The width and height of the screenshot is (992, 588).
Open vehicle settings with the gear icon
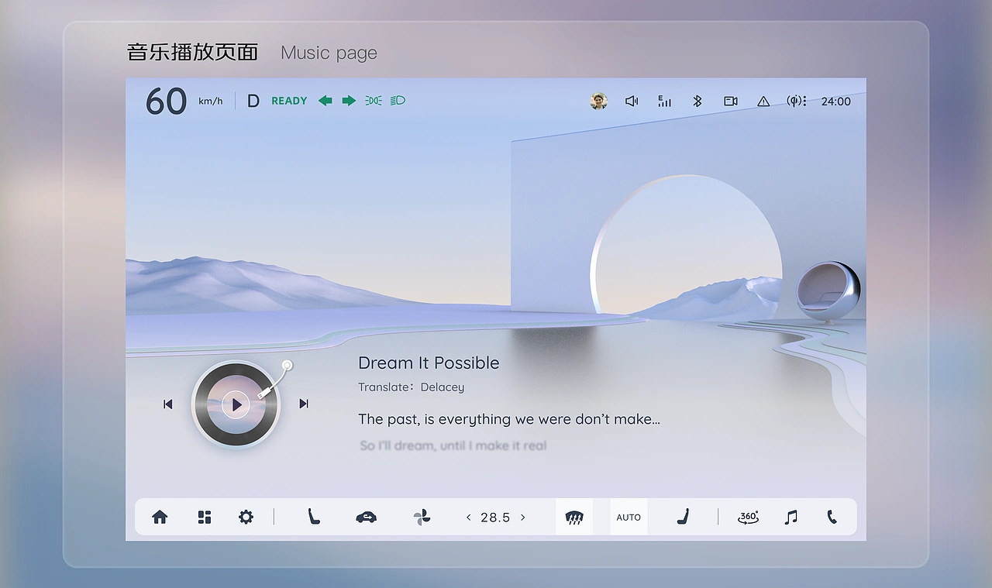pos(246,517)
